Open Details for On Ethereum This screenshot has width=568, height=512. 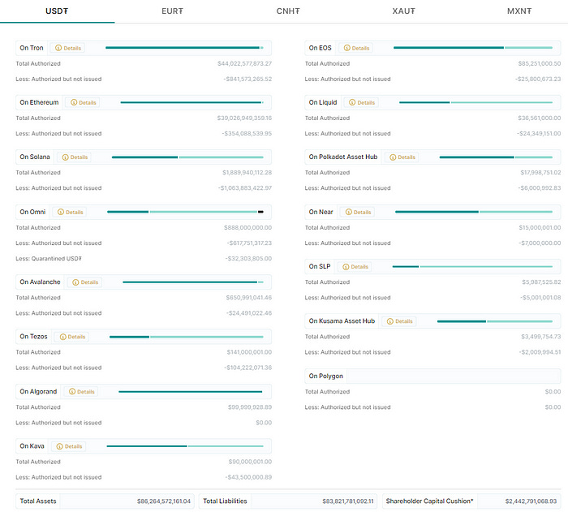click(83, 102)
